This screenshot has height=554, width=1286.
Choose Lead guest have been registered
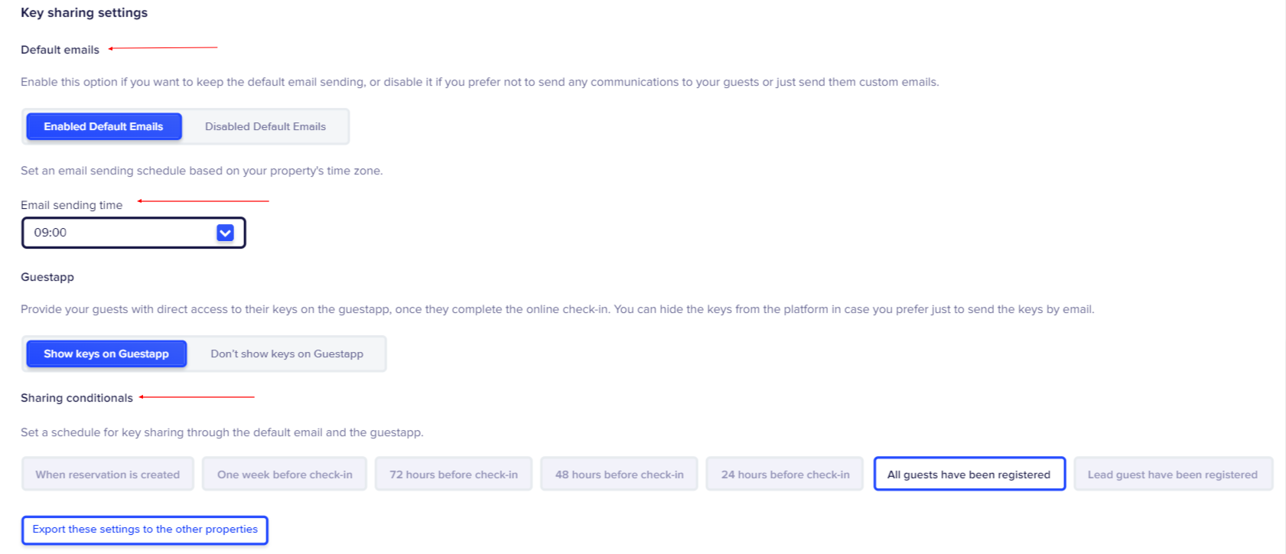[1173, 474]
